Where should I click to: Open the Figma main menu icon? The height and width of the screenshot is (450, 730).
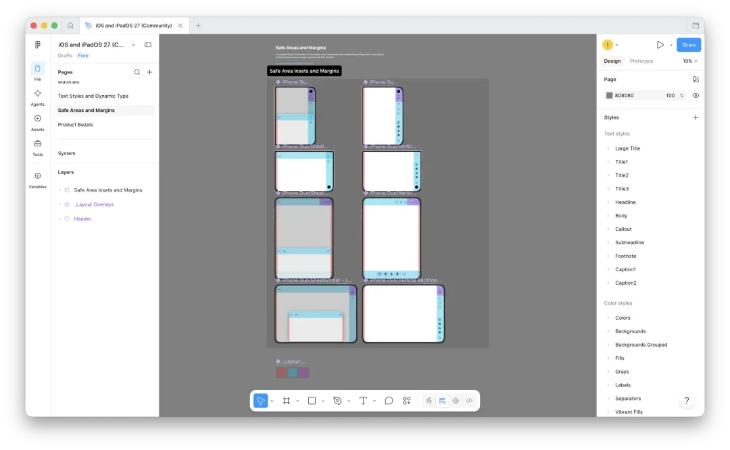(x=38, y=45)
